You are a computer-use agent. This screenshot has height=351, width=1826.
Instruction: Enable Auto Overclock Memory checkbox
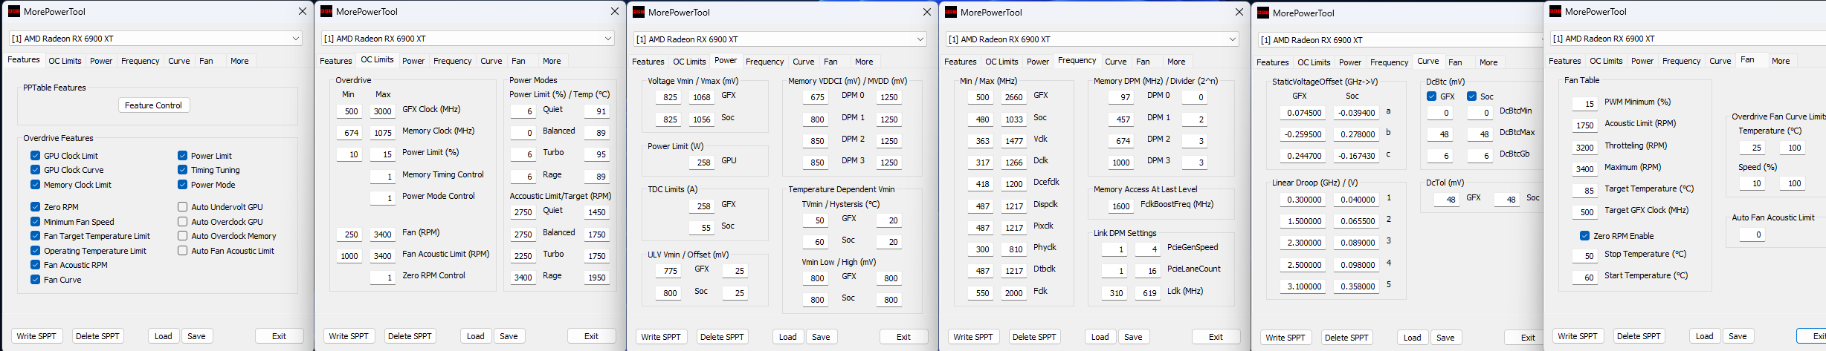click(x=182, y=236)
